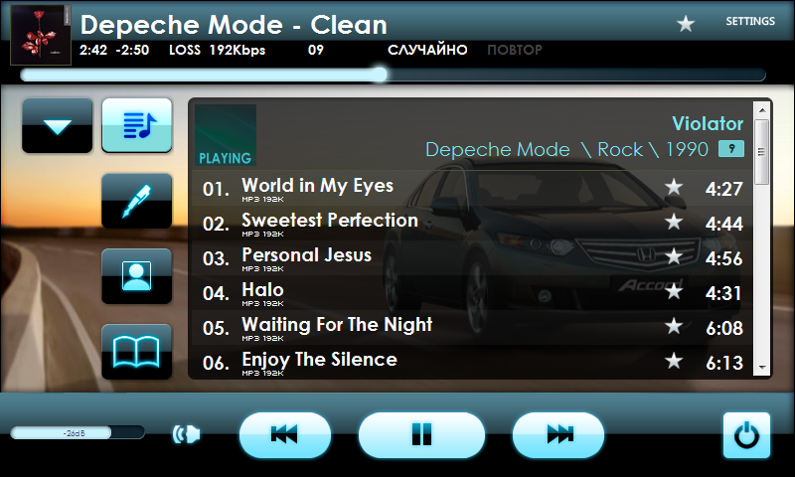Click the scrollbar down arrow in playlist
This screenshot has width=795, height=477.
762,368
